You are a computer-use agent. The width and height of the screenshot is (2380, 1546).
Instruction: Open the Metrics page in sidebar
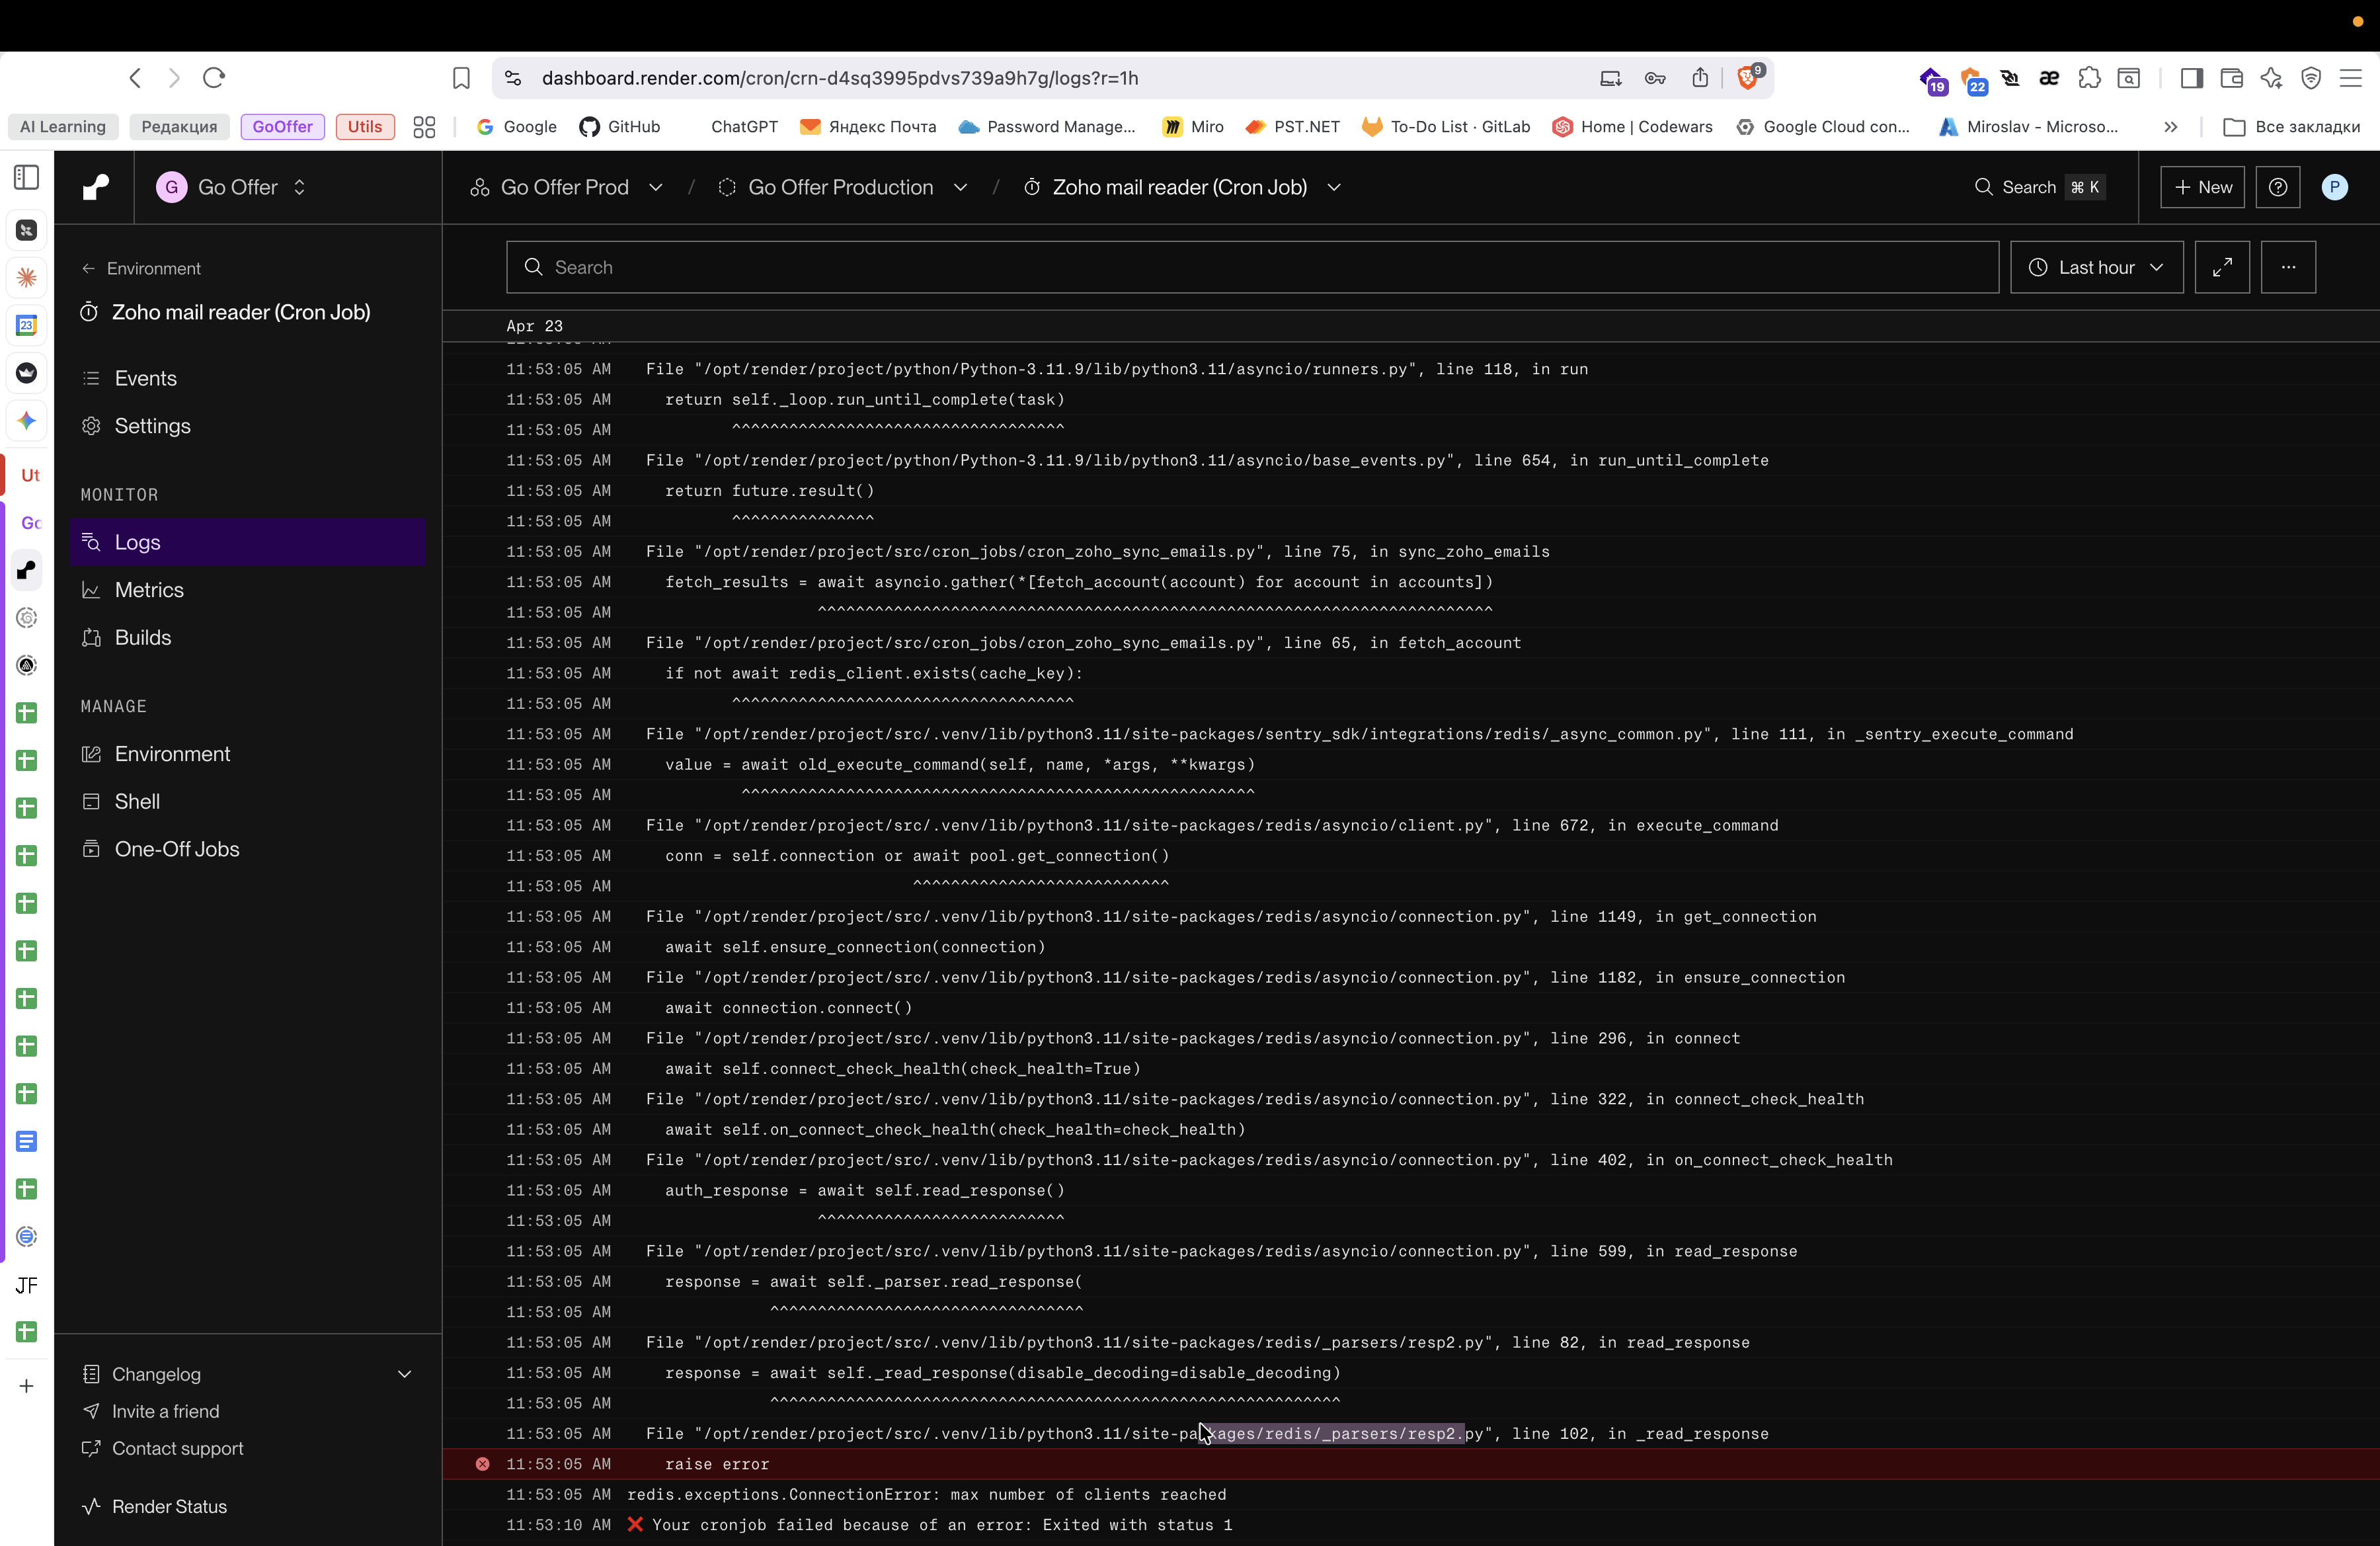pos(149,590)
